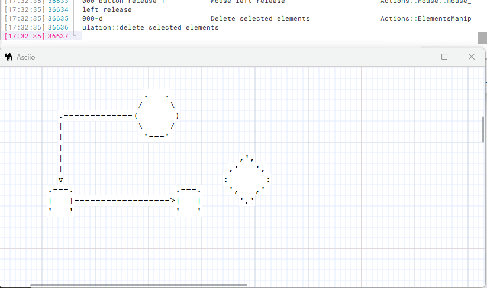The image size is (487, 288).
Task: Minimize the Asciio window
Action: (418, 57)
